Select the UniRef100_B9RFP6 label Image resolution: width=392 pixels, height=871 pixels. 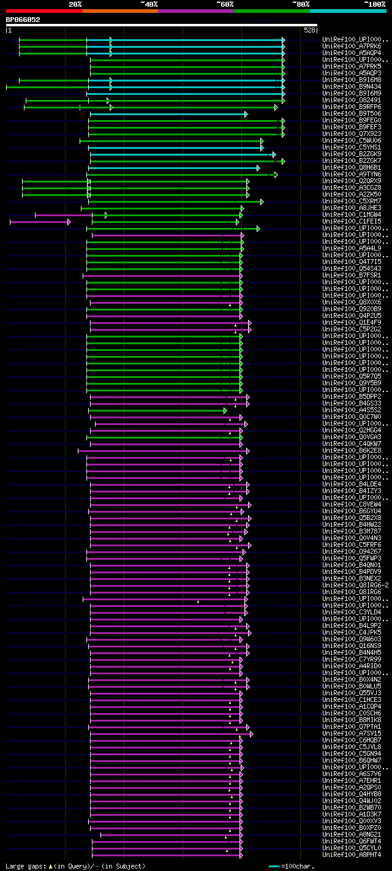click(x=352, y=107)
